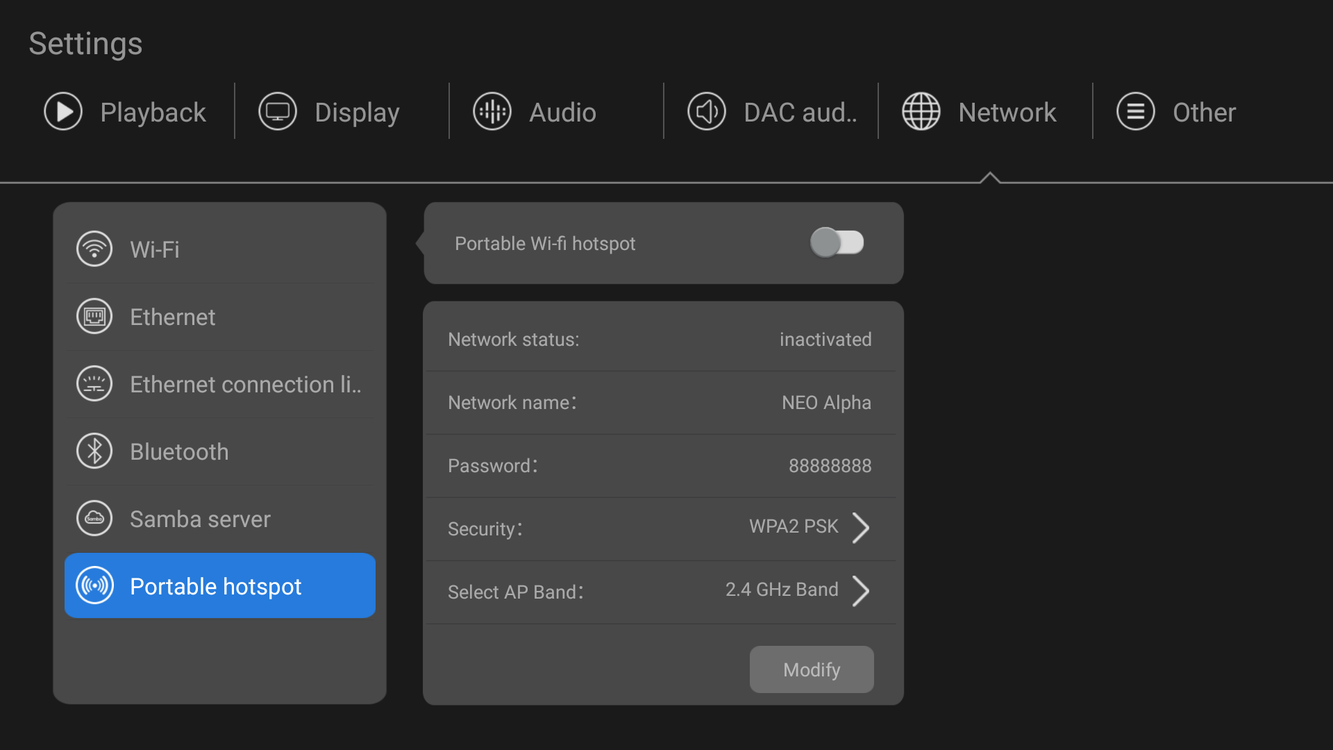Click the Other menu-lines icon
The width and height of the screenshot is (1333, 750).
pyautogui.click(x=1136, y=112)
